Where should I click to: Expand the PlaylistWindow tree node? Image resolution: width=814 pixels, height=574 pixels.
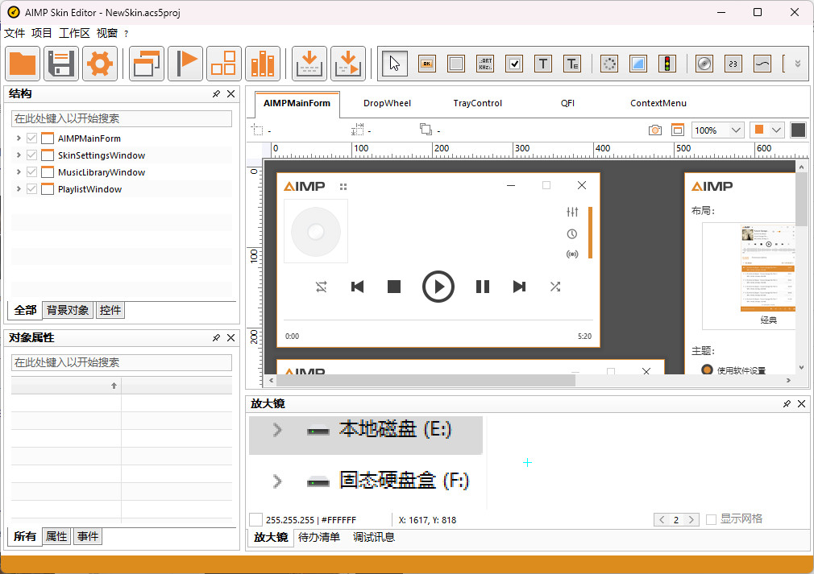point(19,189)
